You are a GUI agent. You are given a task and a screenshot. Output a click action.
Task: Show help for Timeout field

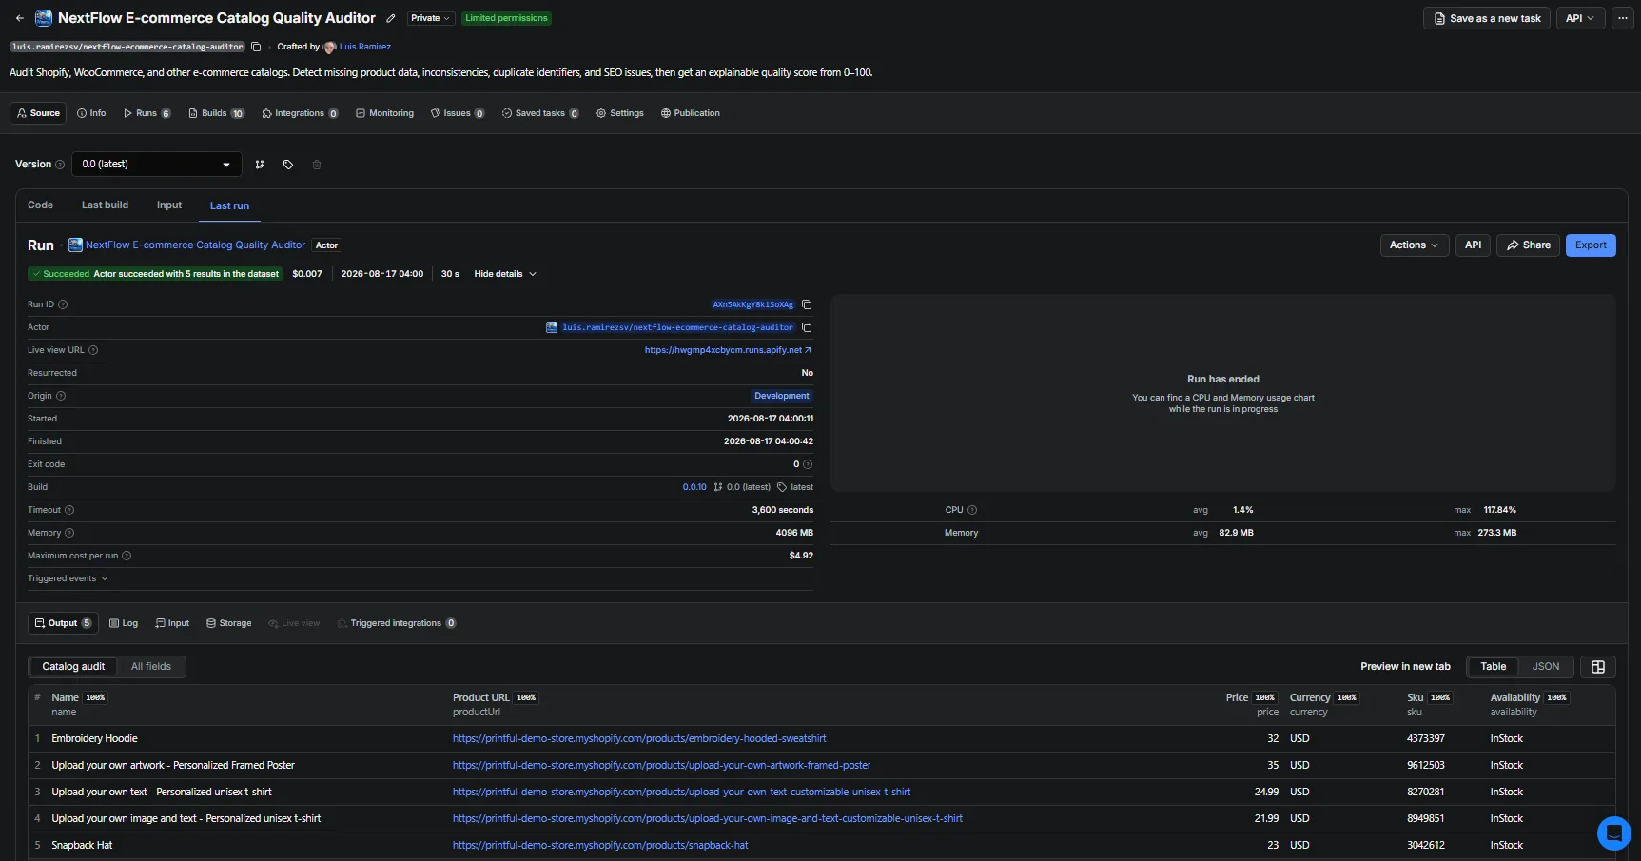69,510
